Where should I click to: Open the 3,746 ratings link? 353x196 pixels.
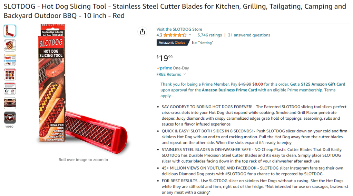(209, 35)
